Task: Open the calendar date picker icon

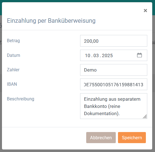Action: 139,55
